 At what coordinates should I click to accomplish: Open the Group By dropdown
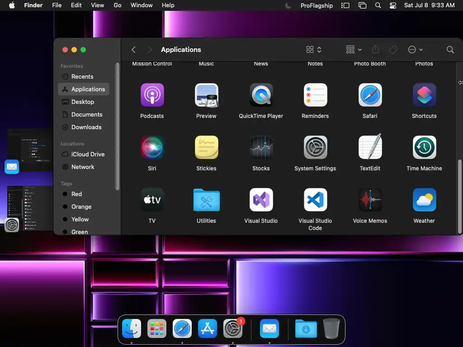coord(354,50)
